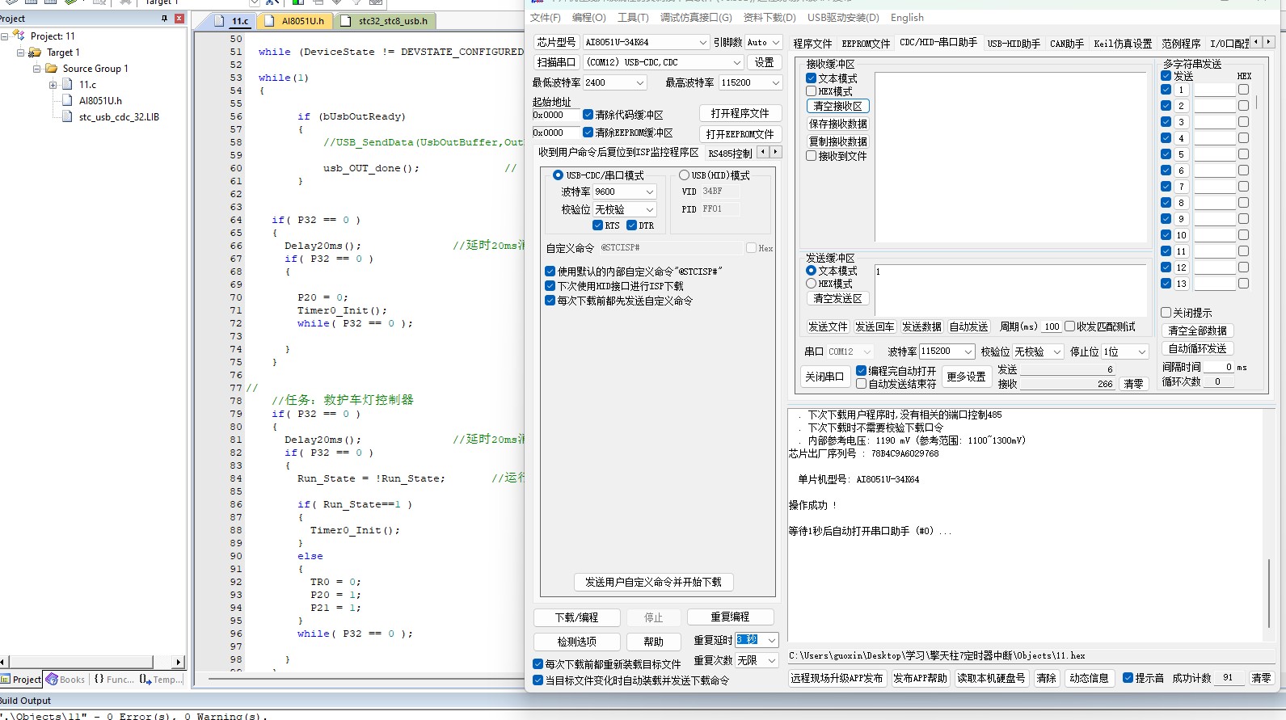Open the USB驱动安装(D) menu
Image resolution: width=1286 pixels, height=720 pixels.
point(842,18)
